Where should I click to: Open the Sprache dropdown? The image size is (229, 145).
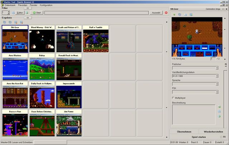click(x=217, y=84)
